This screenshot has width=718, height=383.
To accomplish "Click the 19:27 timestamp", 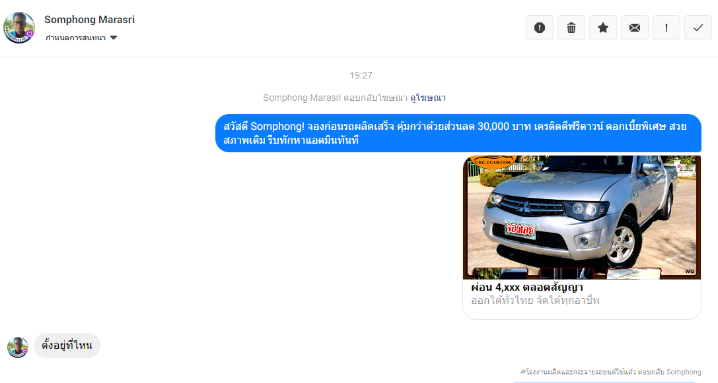I will point(361,75).
